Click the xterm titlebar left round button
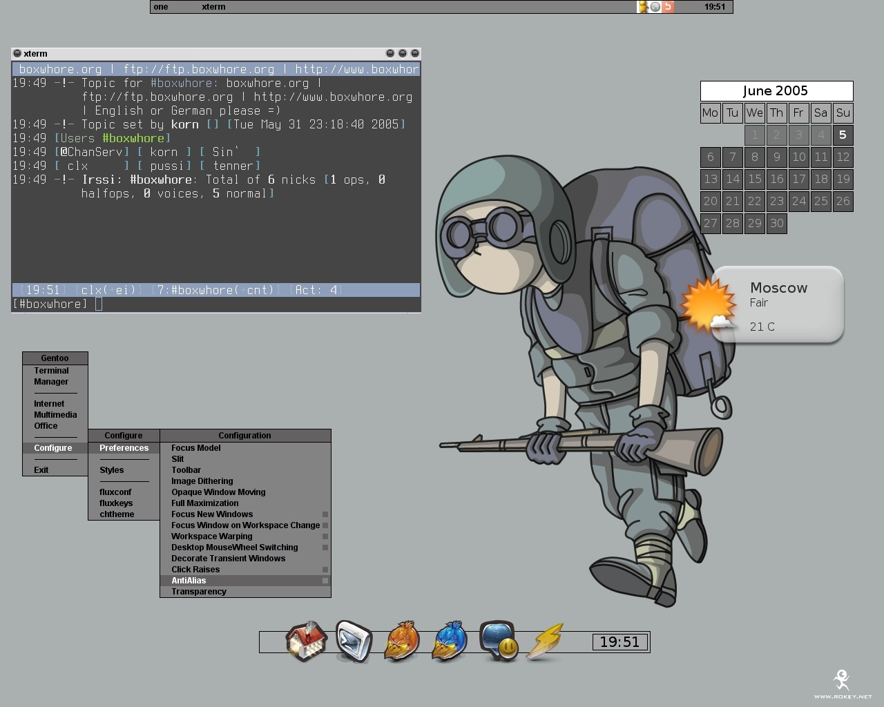This screenshot has height=707, width=884. pos(17,53)
